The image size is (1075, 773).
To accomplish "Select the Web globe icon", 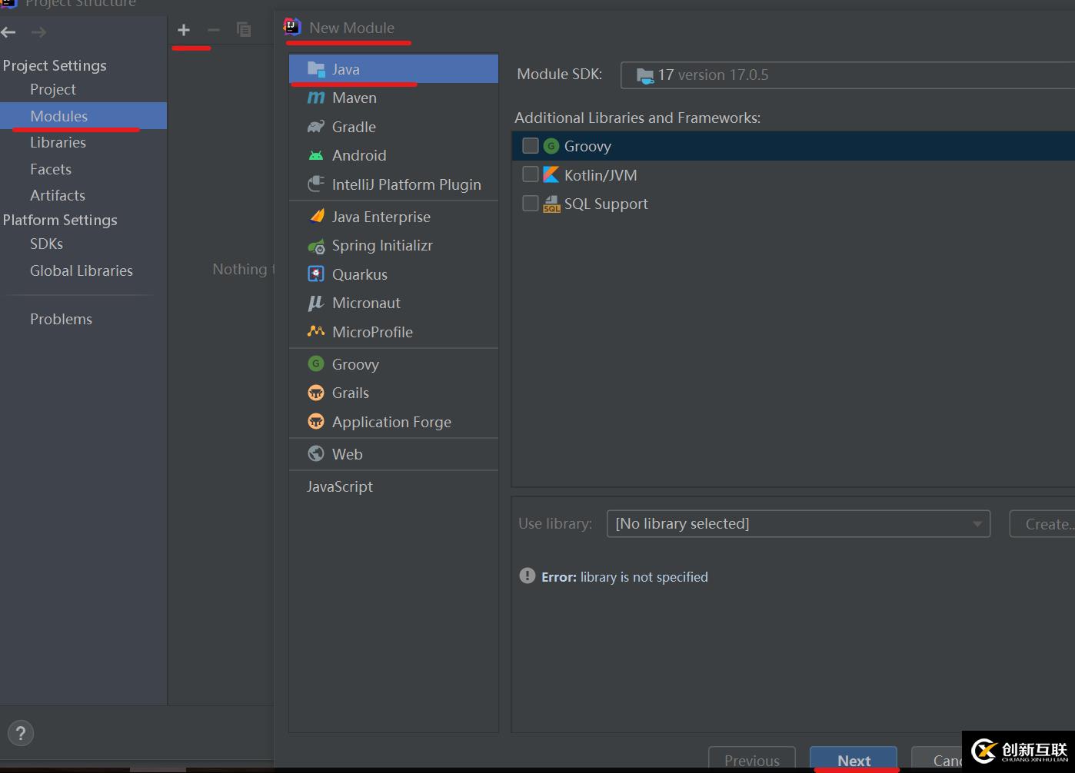I will click(316, 453).
